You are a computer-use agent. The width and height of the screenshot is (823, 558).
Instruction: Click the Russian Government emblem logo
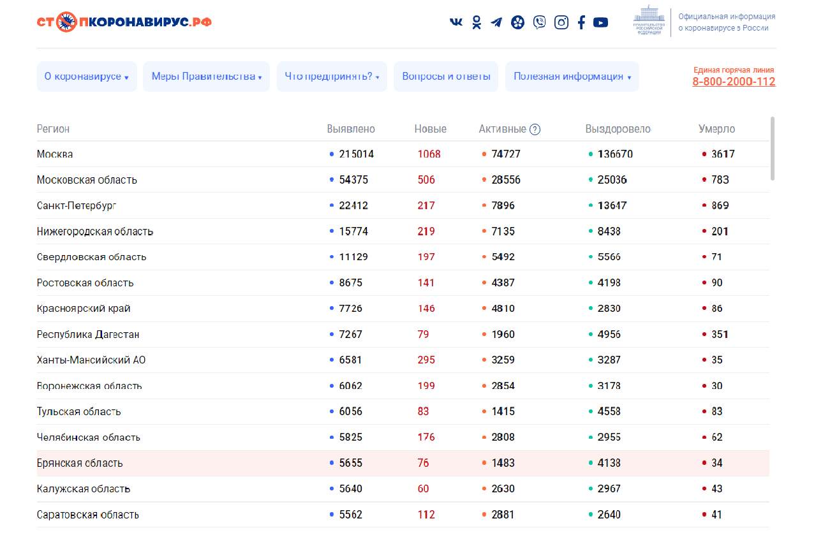click(649, 20)
